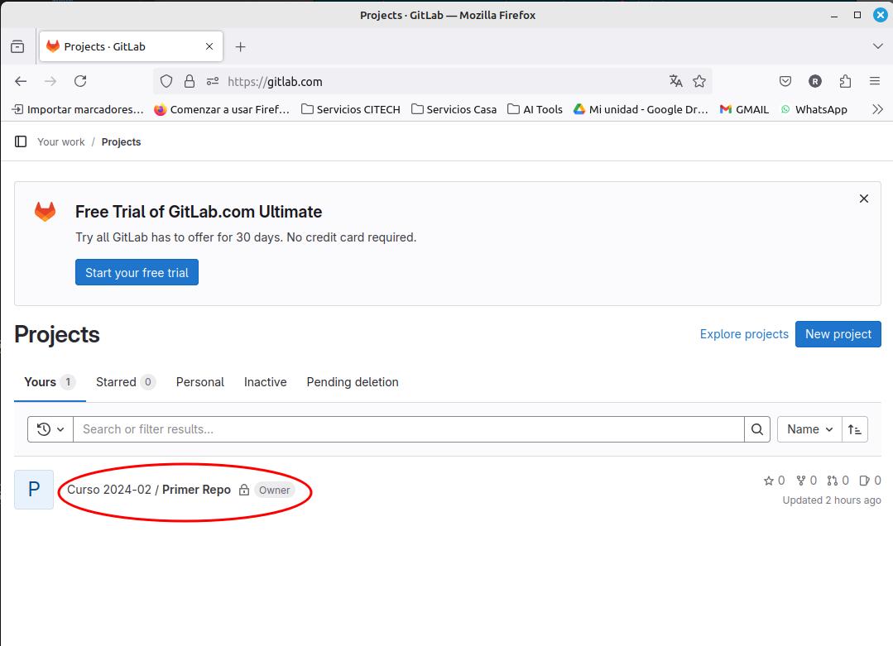893x646 pixels.
Task: Open the Primer Repo project avatar
Action: (34, 490)
